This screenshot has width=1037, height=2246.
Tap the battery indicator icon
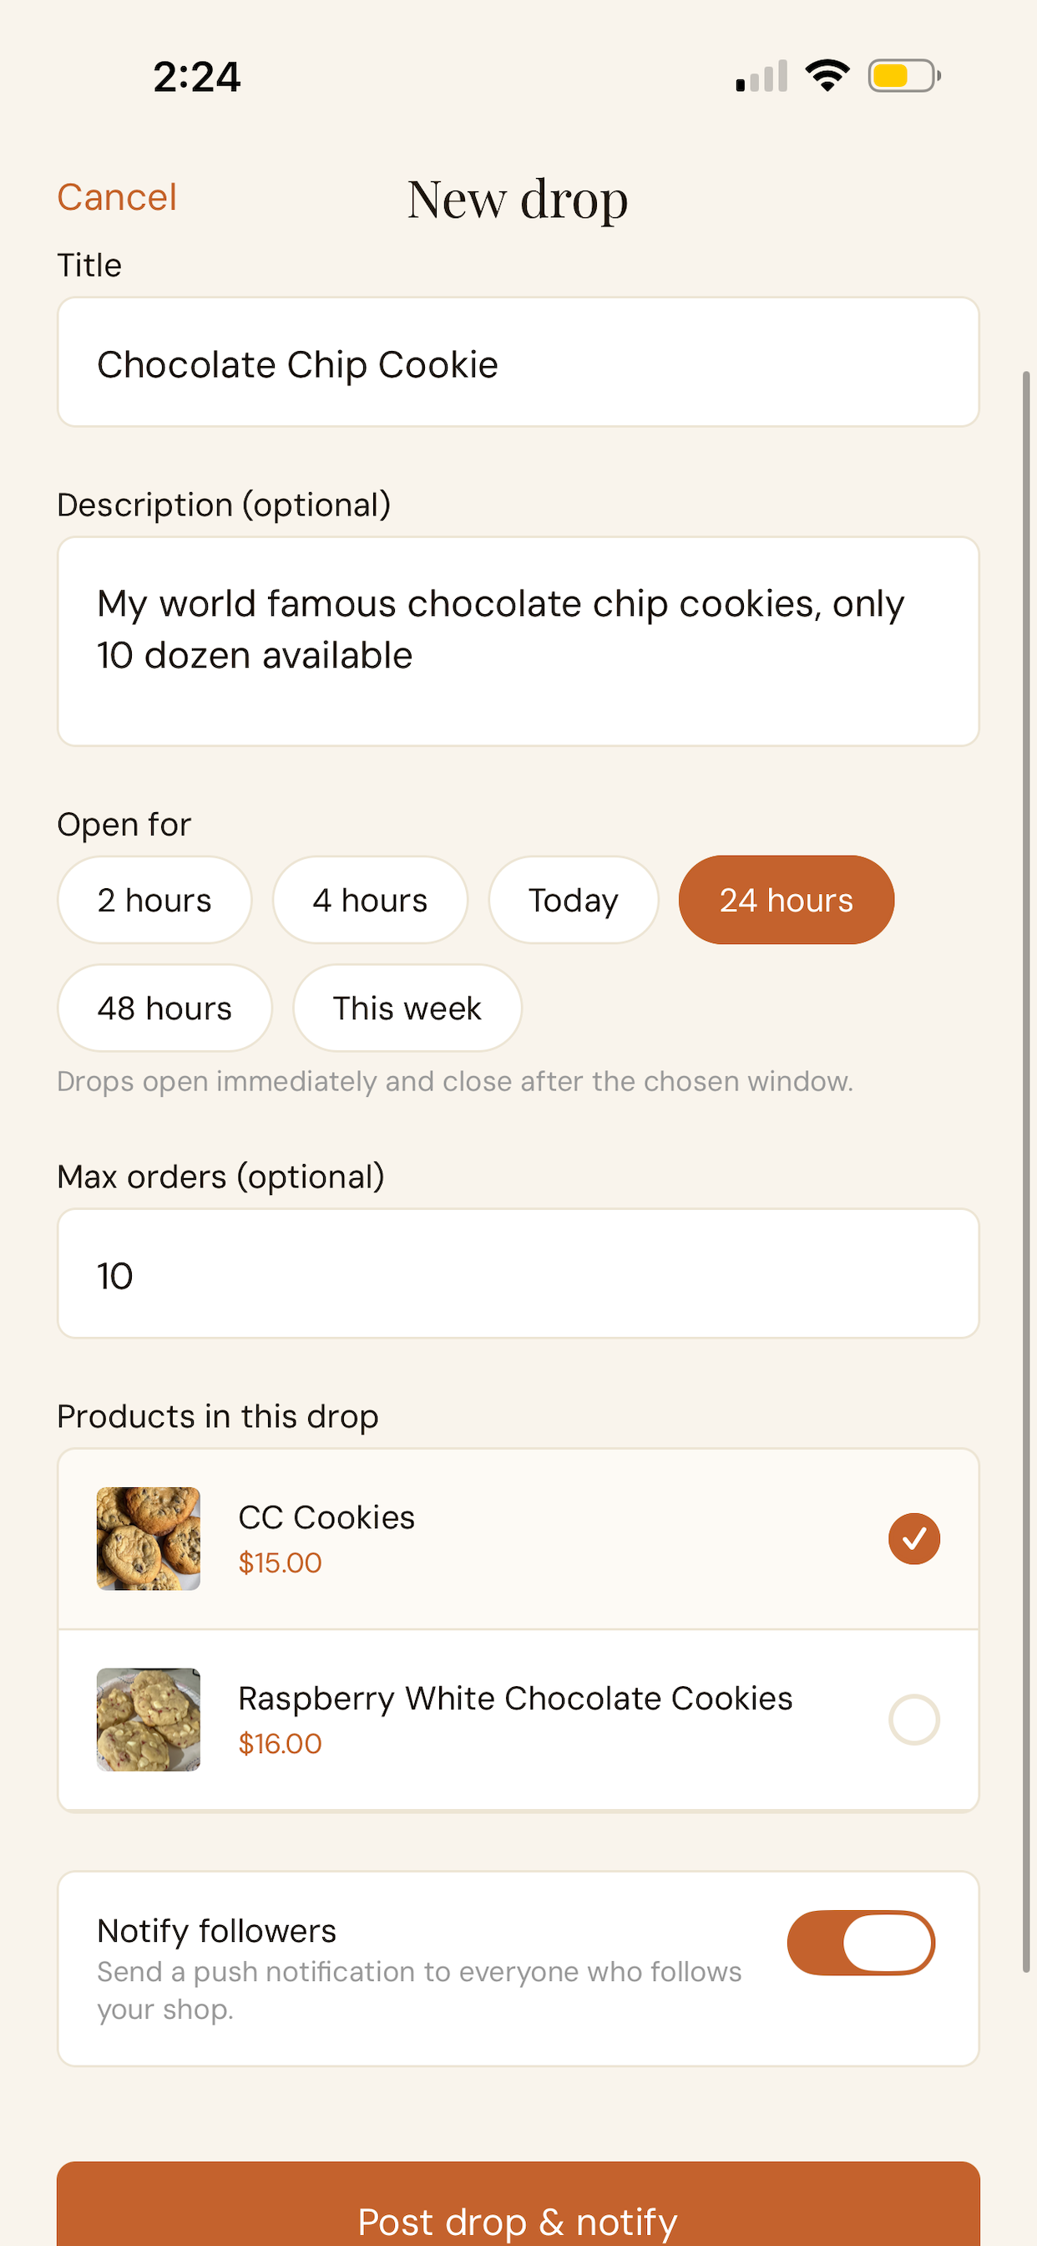[903, 76]
